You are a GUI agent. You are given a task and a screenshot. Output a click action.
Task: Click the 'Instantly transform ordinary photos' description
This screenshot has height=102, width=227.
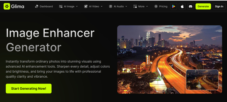coord(58,69)
